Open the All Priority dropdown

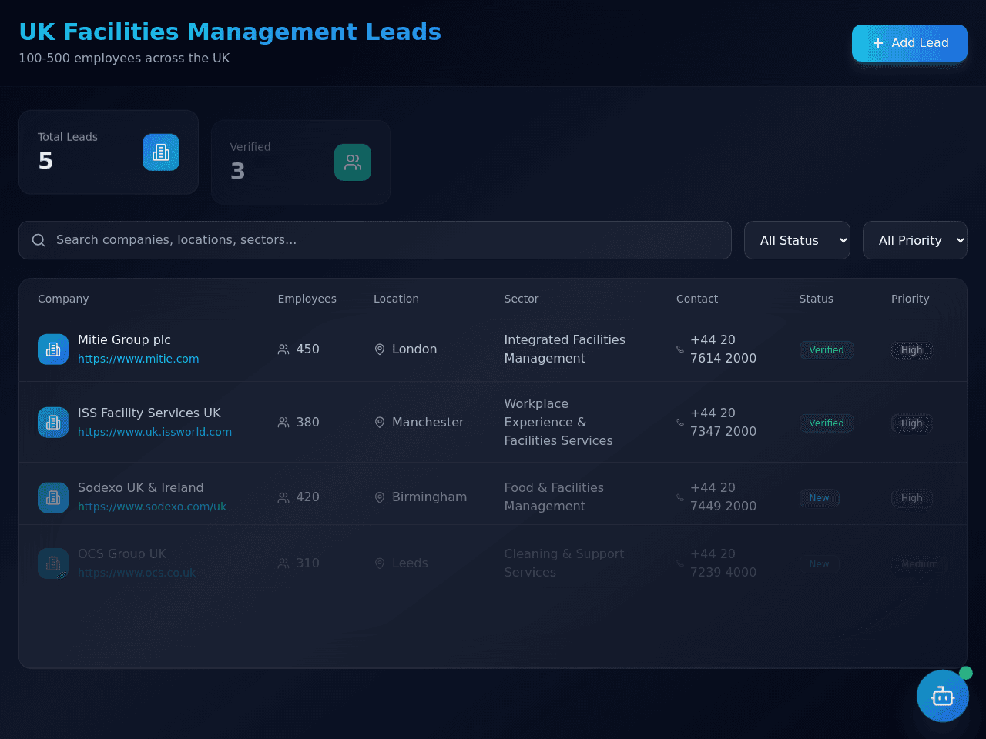pos(915,240)
